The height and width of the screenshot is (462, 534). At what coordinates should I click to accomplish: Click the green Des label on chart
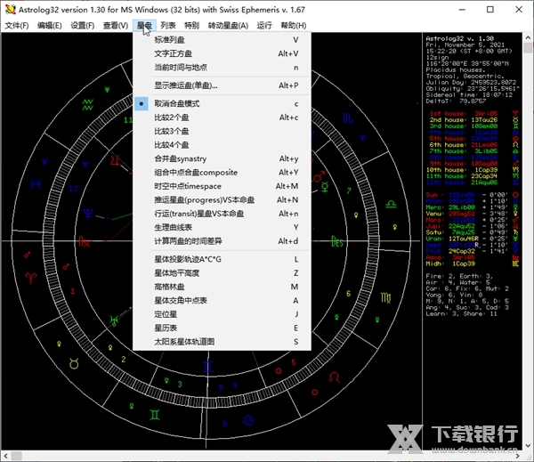[336, 242]
